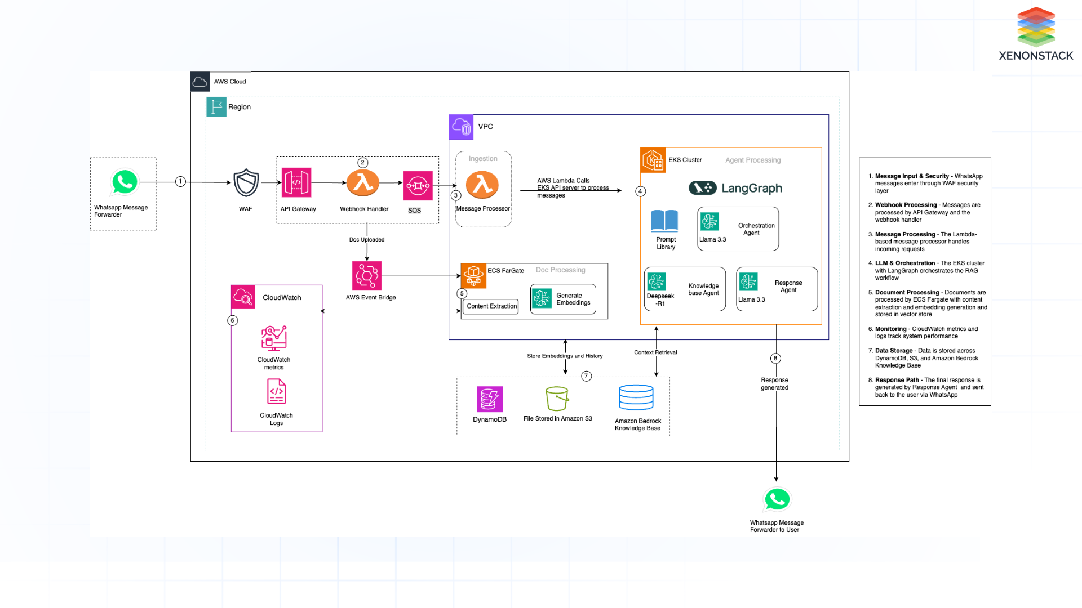1082x608 pixels.
Task: Click the Amazon Bedrock Knowledge Base icon
Action: click(636, 399)
